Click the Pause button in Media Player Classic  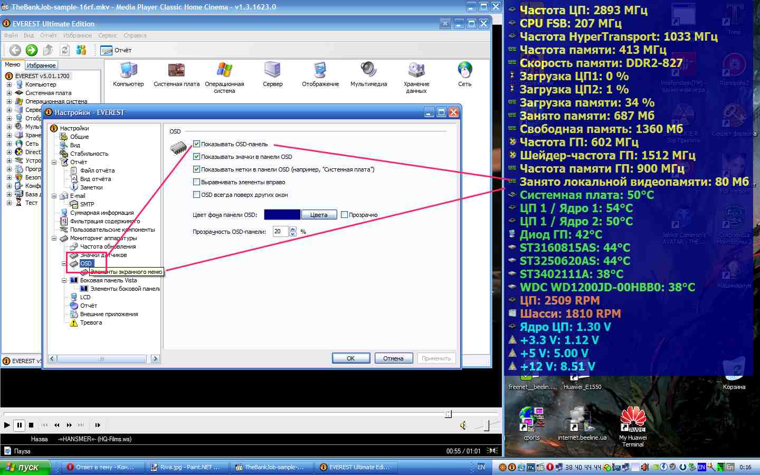click(x=19, y=425)
